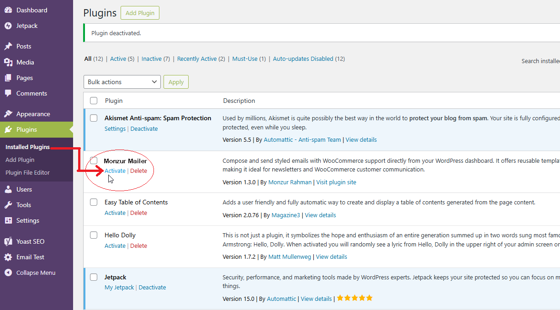
Task: Check the Easy Table of Contents checkbox
Action: [x=94, y=202]
